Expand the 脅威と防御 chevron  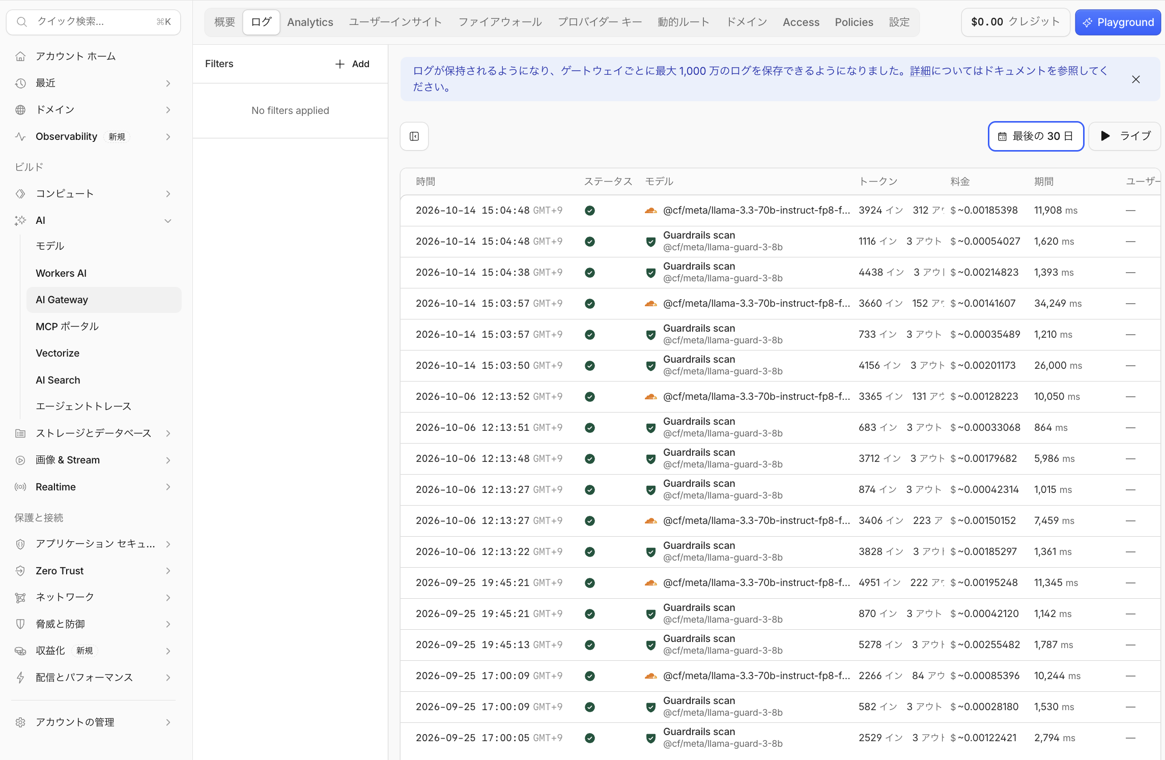(168, 624)
